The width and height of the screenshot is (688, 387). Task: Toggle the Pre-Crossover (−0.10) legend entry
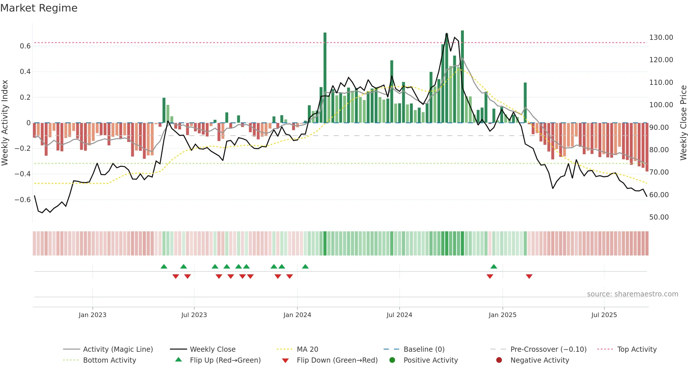click(538, 349)
